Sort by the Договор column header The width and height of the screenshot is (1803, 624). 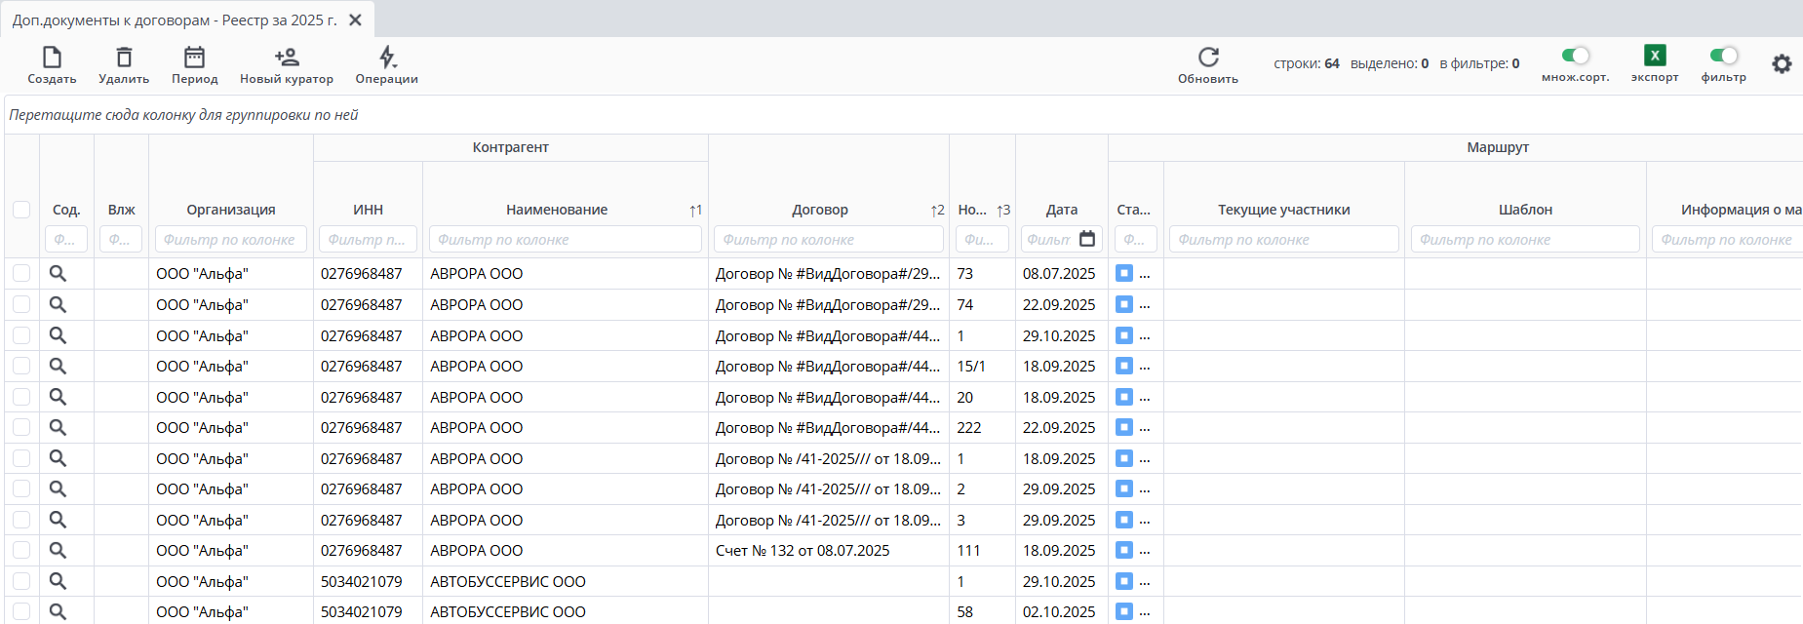(x=819, y=210)
